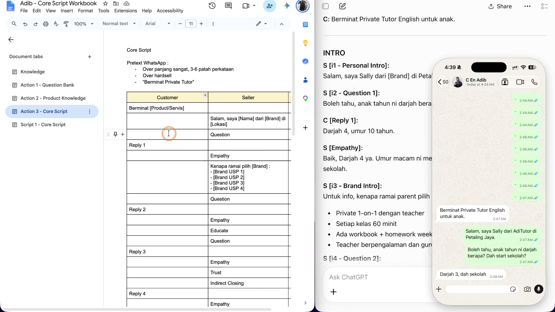Tap video call icon in WhatsApp chat

pos(520,82)
